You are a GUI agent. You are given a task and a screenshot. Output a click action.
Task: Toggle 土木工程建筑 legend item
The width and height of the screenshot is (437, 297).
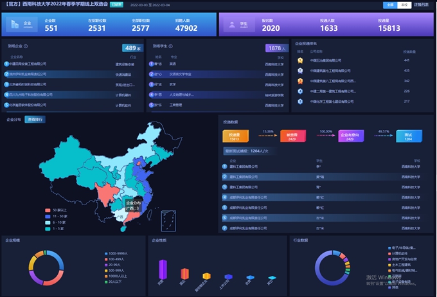(x=399, y=265)
